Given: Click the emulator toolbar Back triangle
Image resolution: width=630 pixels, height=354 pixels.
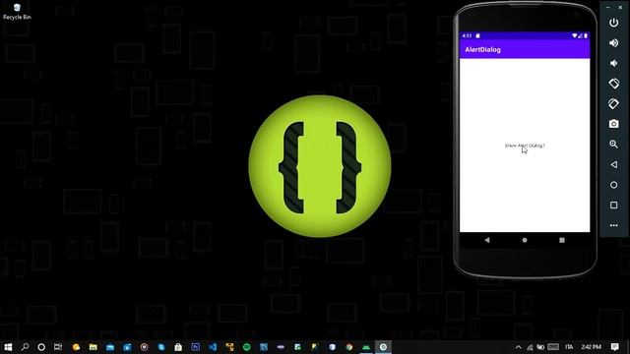Looking at the screenshot, I should [613, 164].
